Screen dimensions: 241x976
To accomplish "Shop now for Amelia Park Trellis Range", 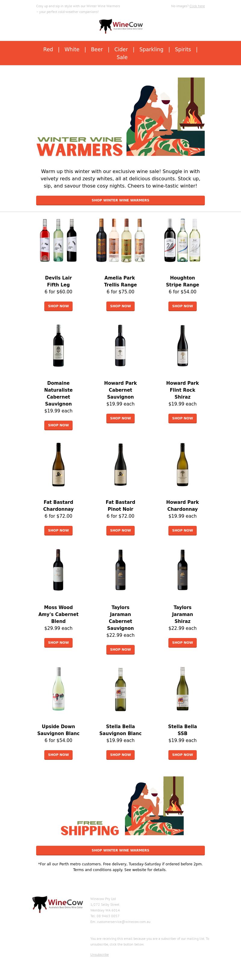I will (120, 306).
